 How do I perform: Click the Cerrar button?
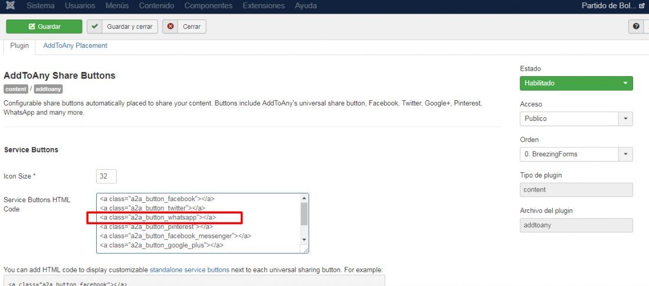pos(184,27)
